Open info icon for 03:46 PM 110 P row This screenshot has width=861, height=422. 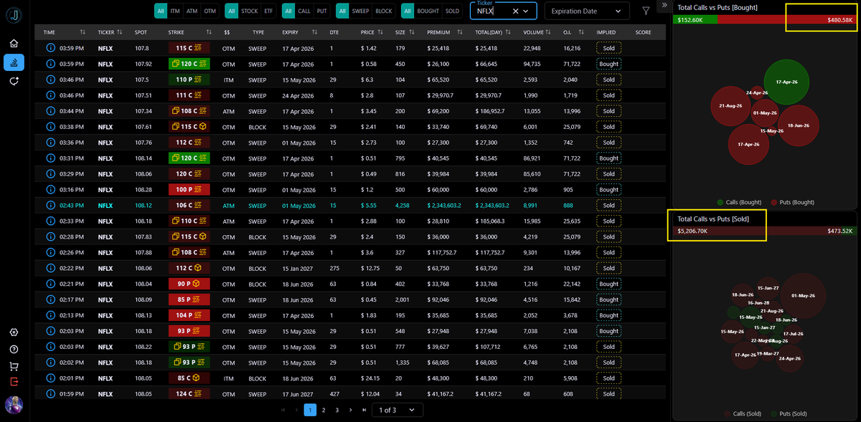[50, 80]
